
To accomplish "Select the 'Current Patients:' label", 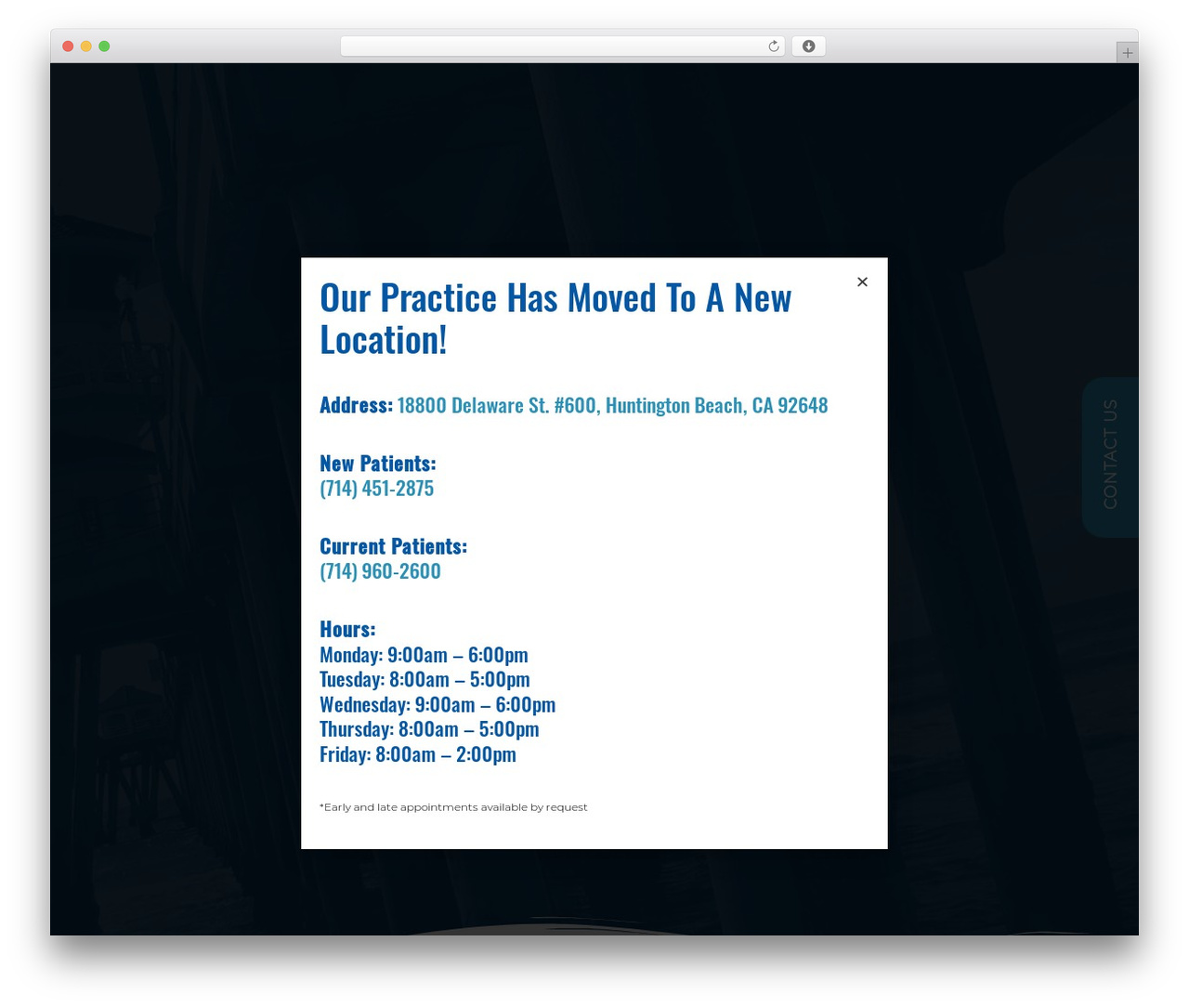I will click(x=393, y=546).
